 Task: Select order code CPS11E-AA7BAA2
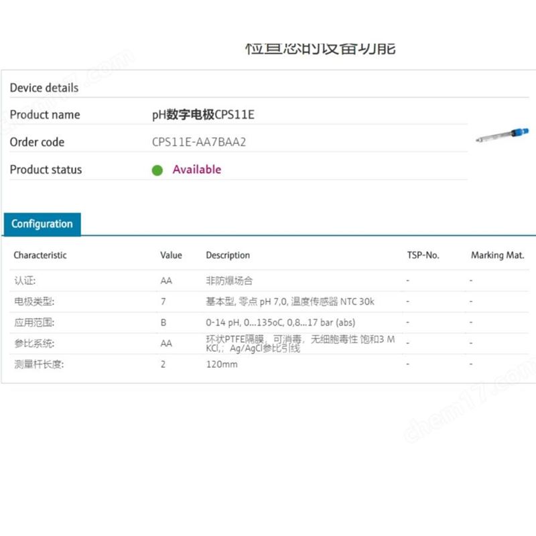(x=199, y=142)
